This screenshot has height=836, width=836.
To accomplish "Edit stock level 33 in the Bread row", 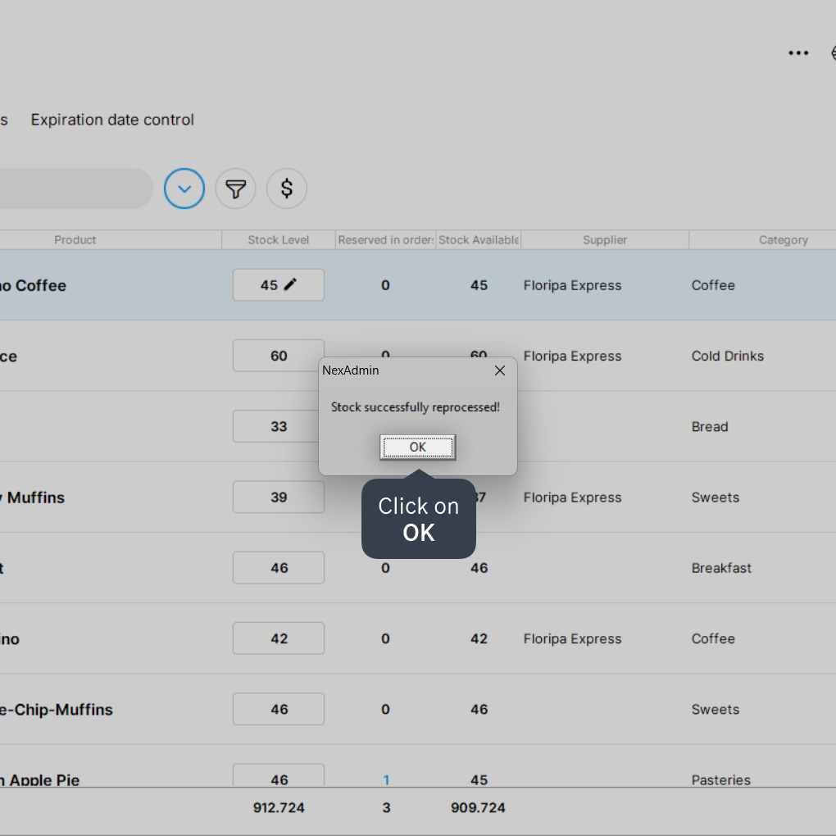I will [279, 426].
